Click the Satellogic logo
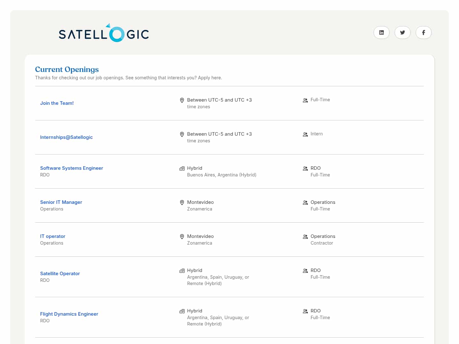Image resolution: width=459 pixels, height=344 pixels. tap(104, 33)
